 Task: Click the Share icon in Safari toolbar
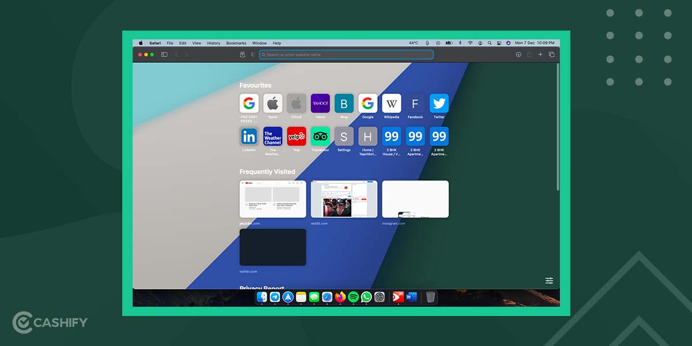[529, 54]
